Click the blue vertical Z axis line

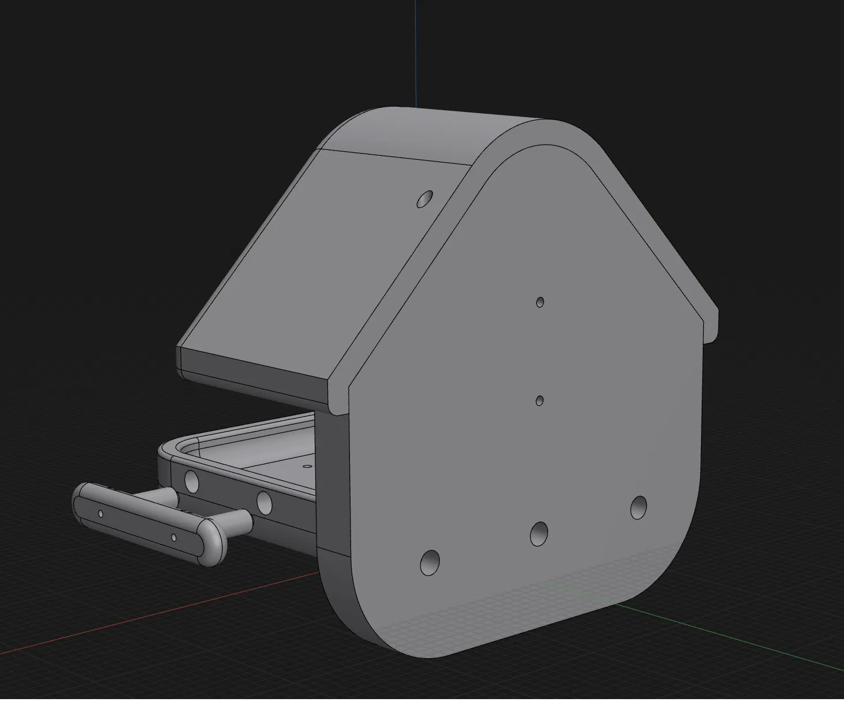pyautogui.click(x=416, y=53)
